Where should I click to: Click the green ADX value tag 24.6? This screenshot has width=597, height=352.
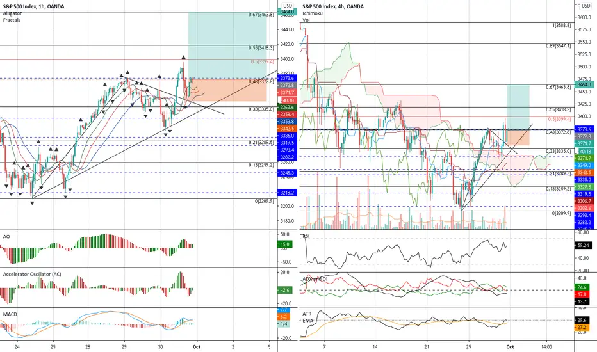582,287
